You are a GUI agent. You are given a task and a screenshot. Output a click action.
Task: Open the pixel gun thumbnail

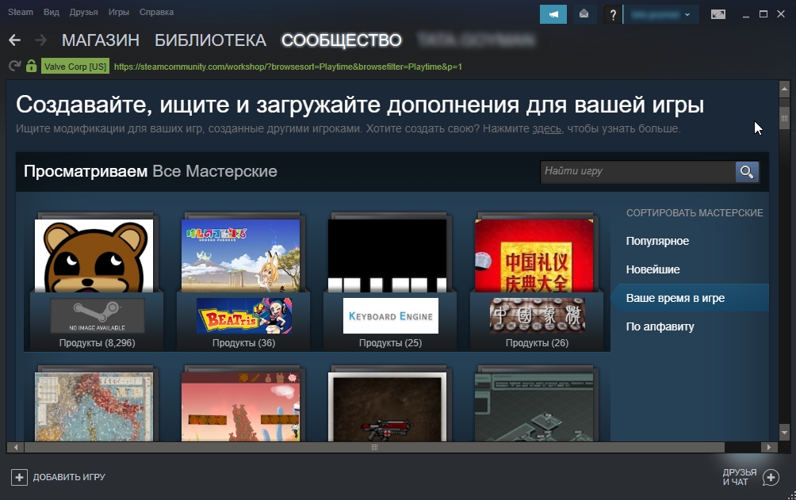coord(388,407)
